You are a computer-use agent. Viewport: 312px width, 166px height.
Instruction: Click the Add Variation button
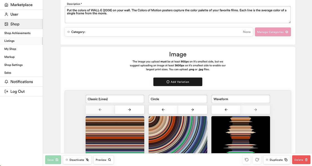178,82
